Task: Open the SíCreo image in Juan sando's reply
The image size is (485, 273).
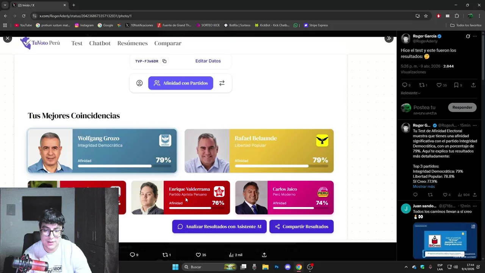Action: [445, 241]
